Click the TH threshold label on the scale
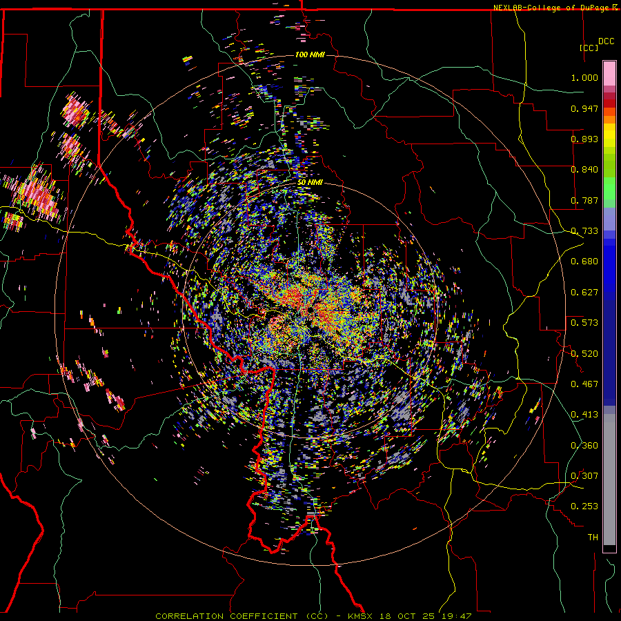This screenshot has width=621, height=621. pyautogui.click(x=593, y=538)
